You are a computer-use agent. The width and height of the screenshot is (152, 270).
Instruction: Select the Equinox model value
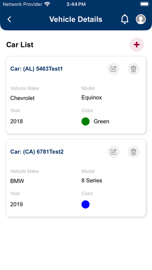(x=92, y=98)
